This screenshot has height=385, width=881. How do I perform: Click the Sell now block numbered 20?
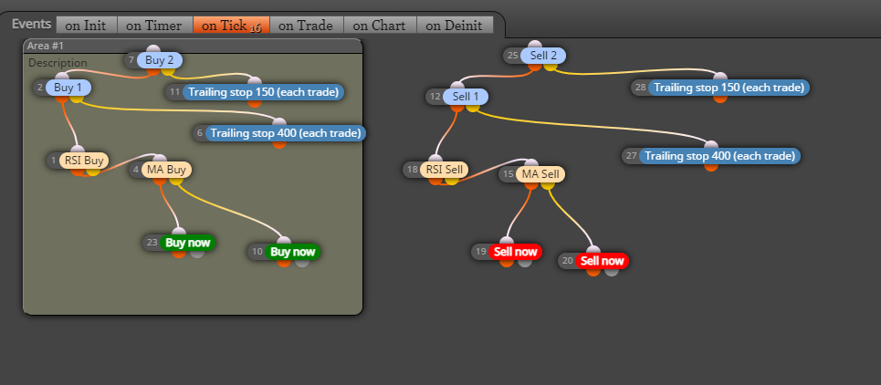tap(602, 260)
